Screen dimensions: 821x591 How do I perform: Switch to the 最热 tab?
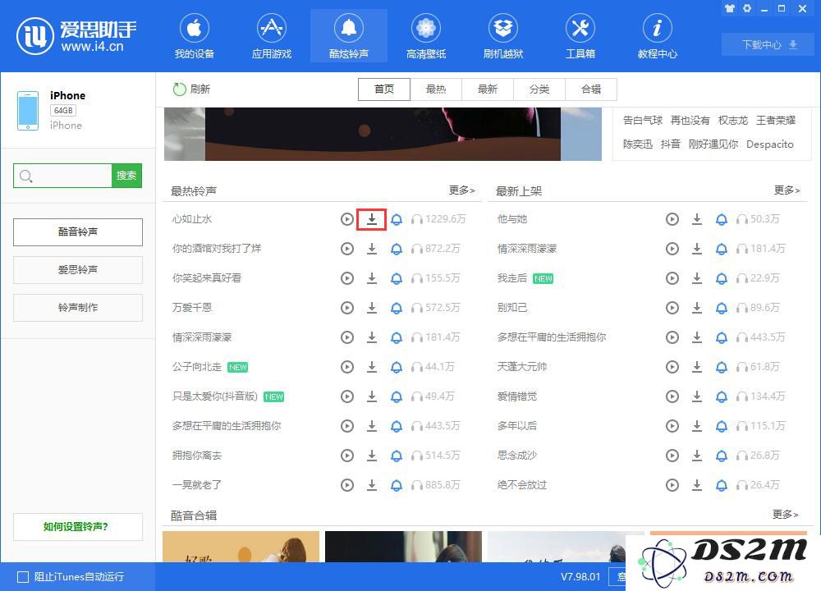point(436,89)
